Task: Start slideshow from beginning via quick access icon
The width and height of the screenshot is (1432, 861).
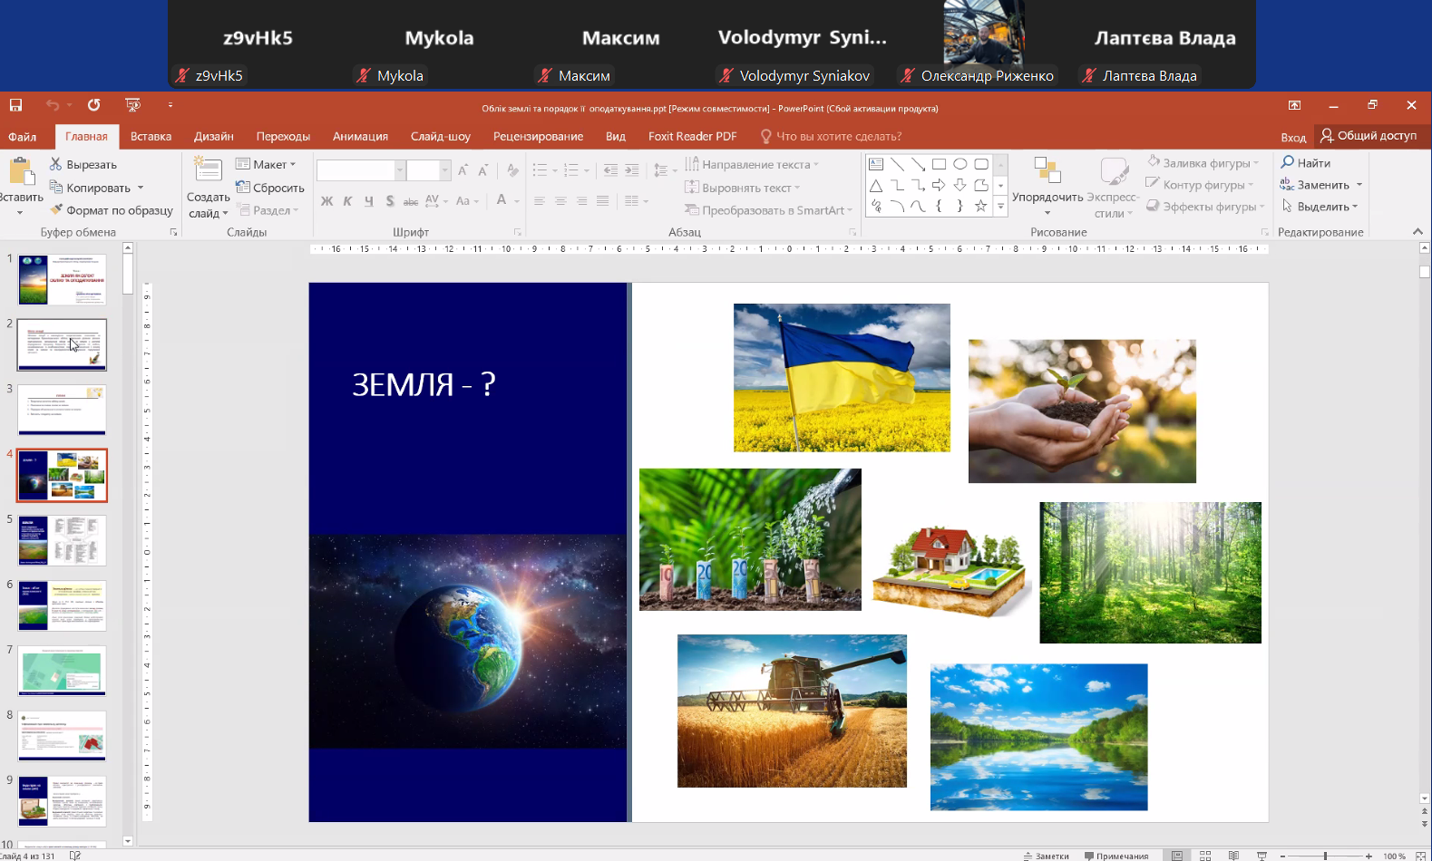Action: pos(132,105)
